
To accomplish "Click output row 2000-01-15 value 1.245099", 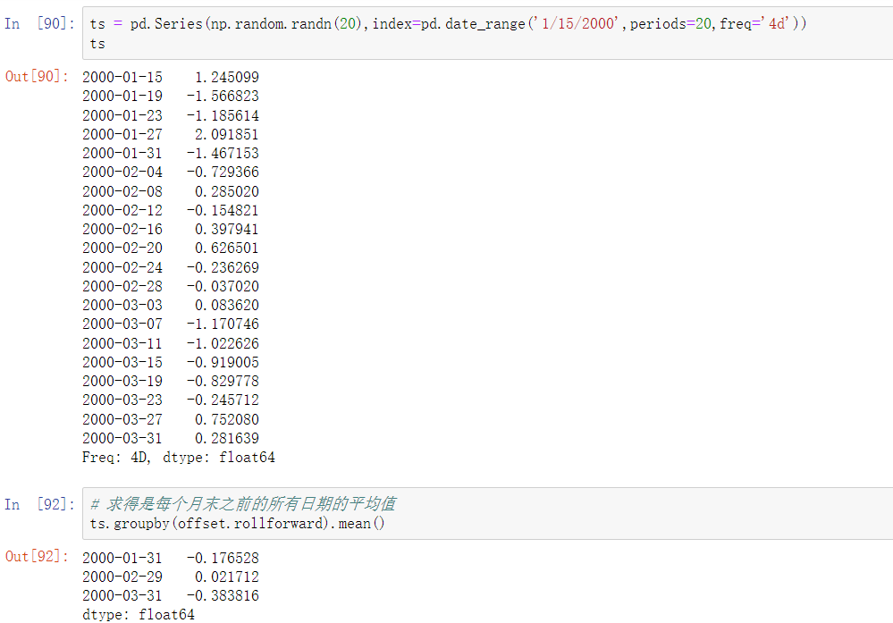I will coord(171,77).
